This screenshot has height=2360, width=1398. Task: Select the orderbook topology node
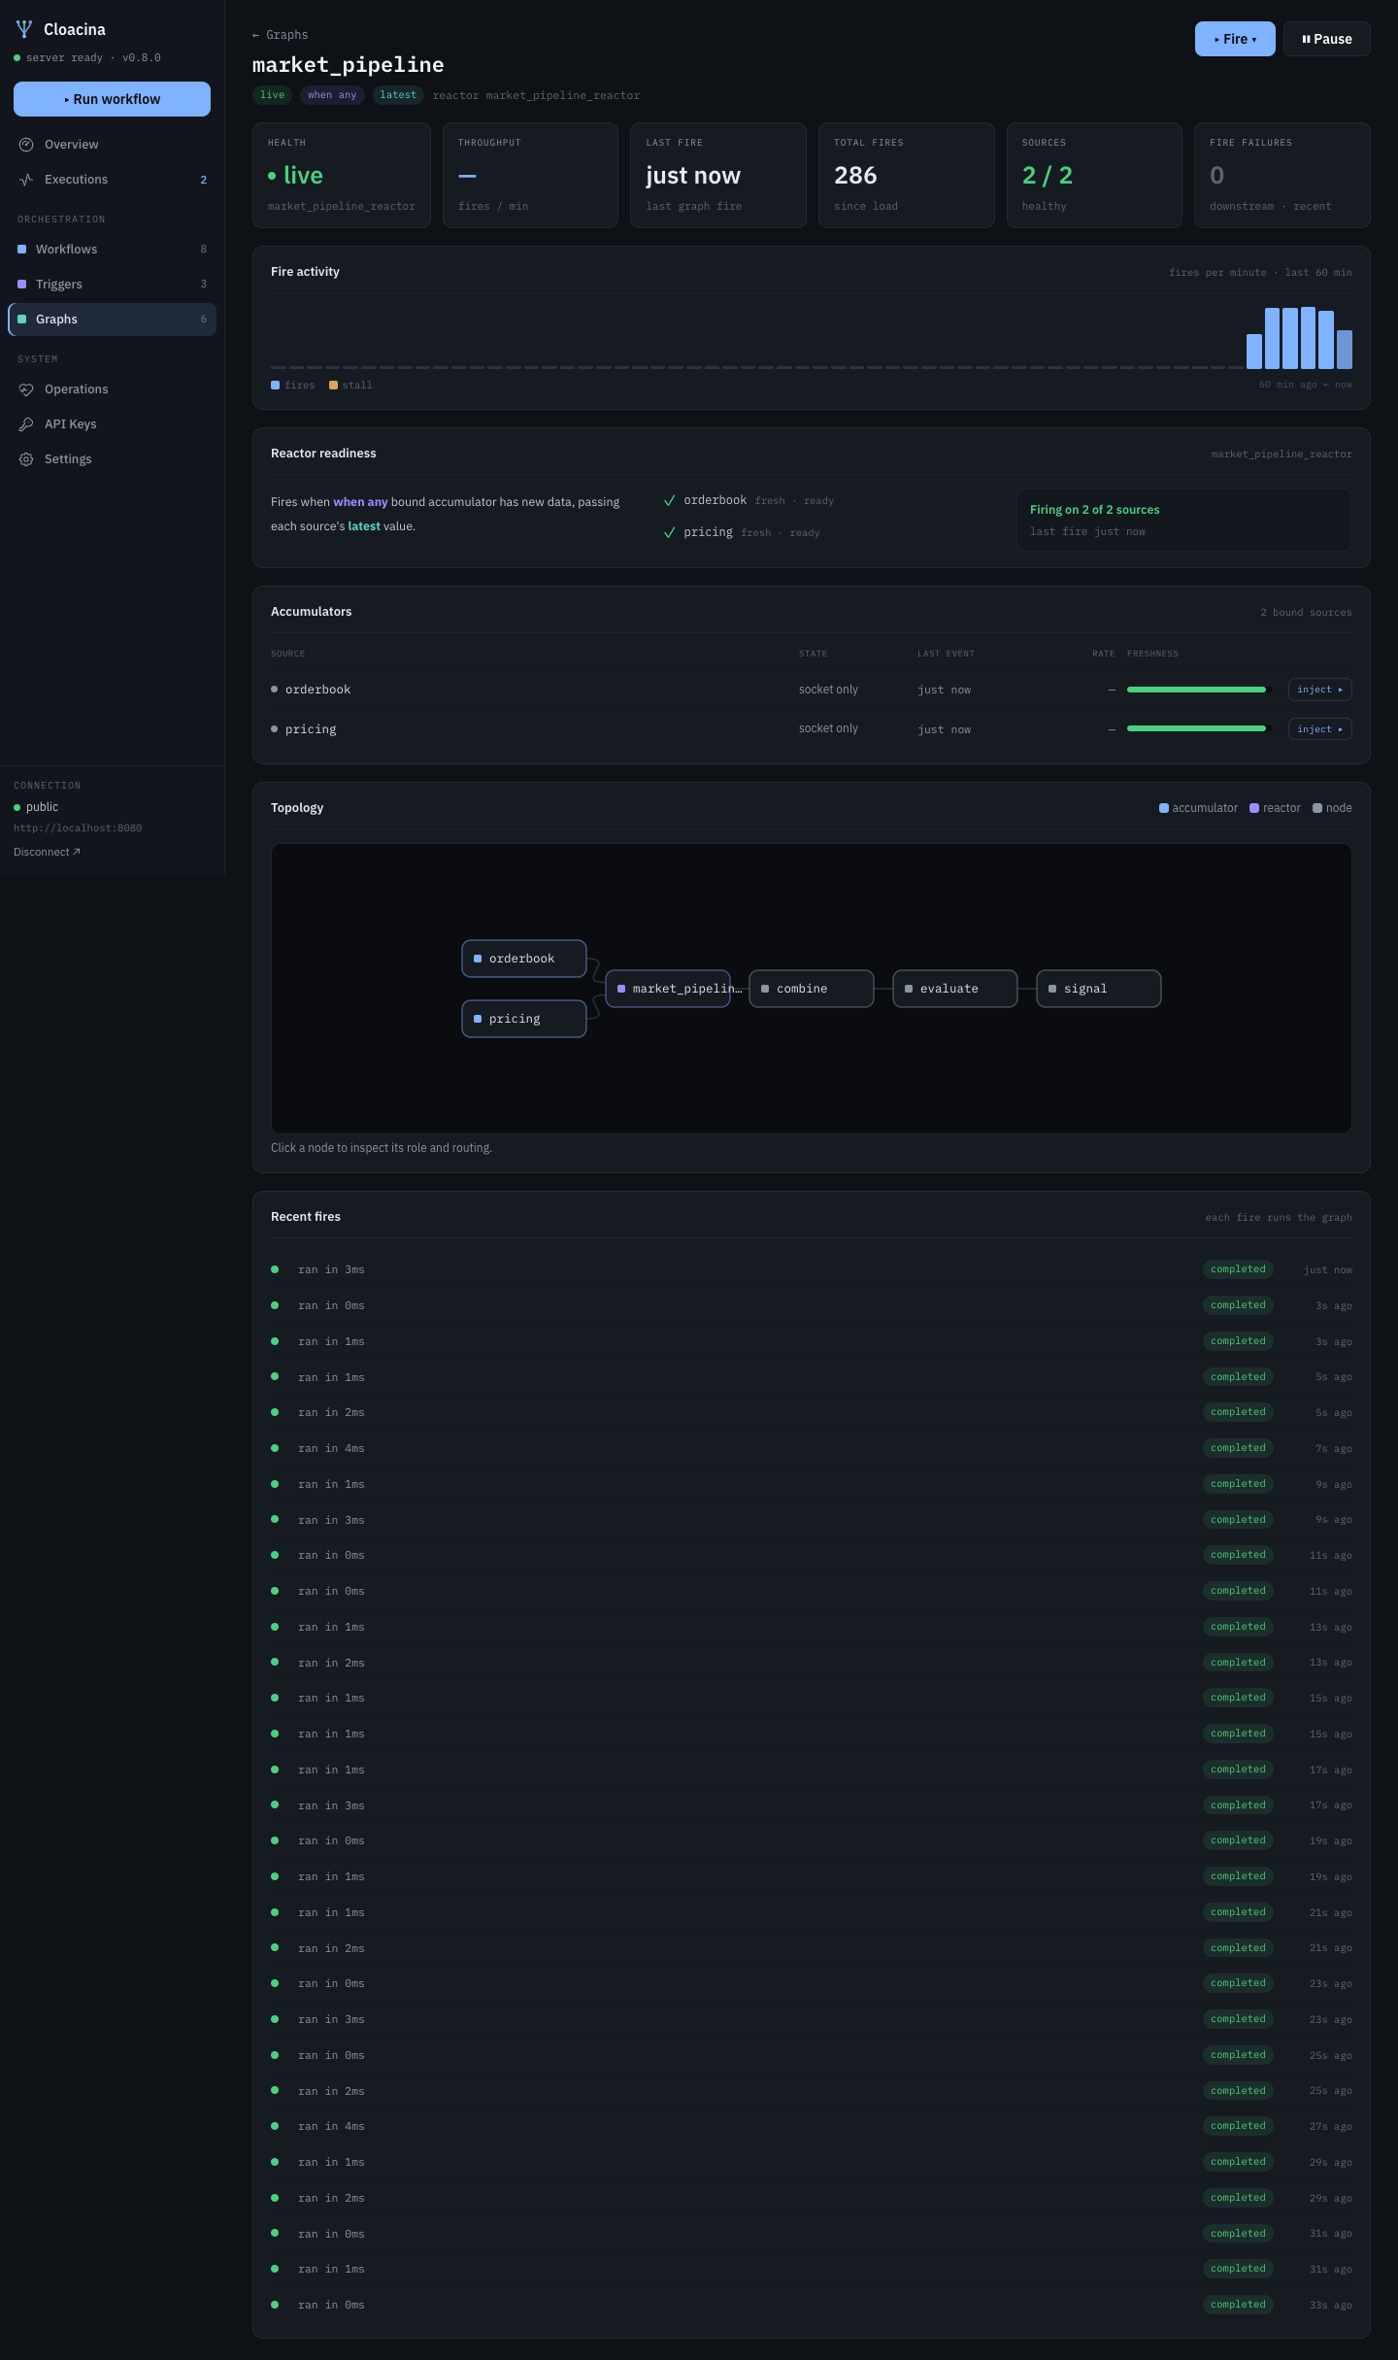pyautogui.click(x=524, y=959)
